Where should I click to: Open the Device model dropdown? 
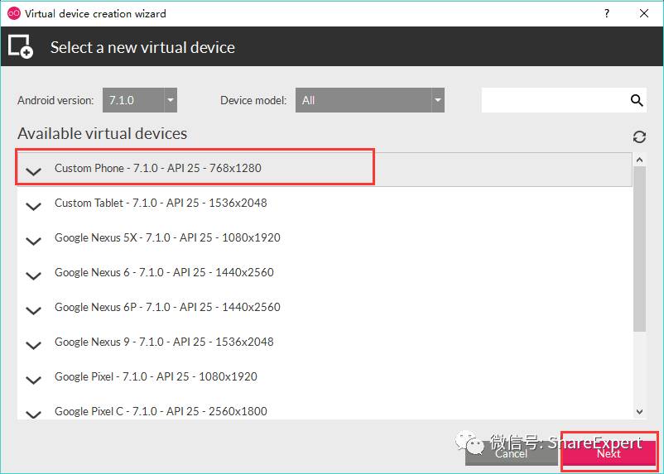click(x=370, y=100)
